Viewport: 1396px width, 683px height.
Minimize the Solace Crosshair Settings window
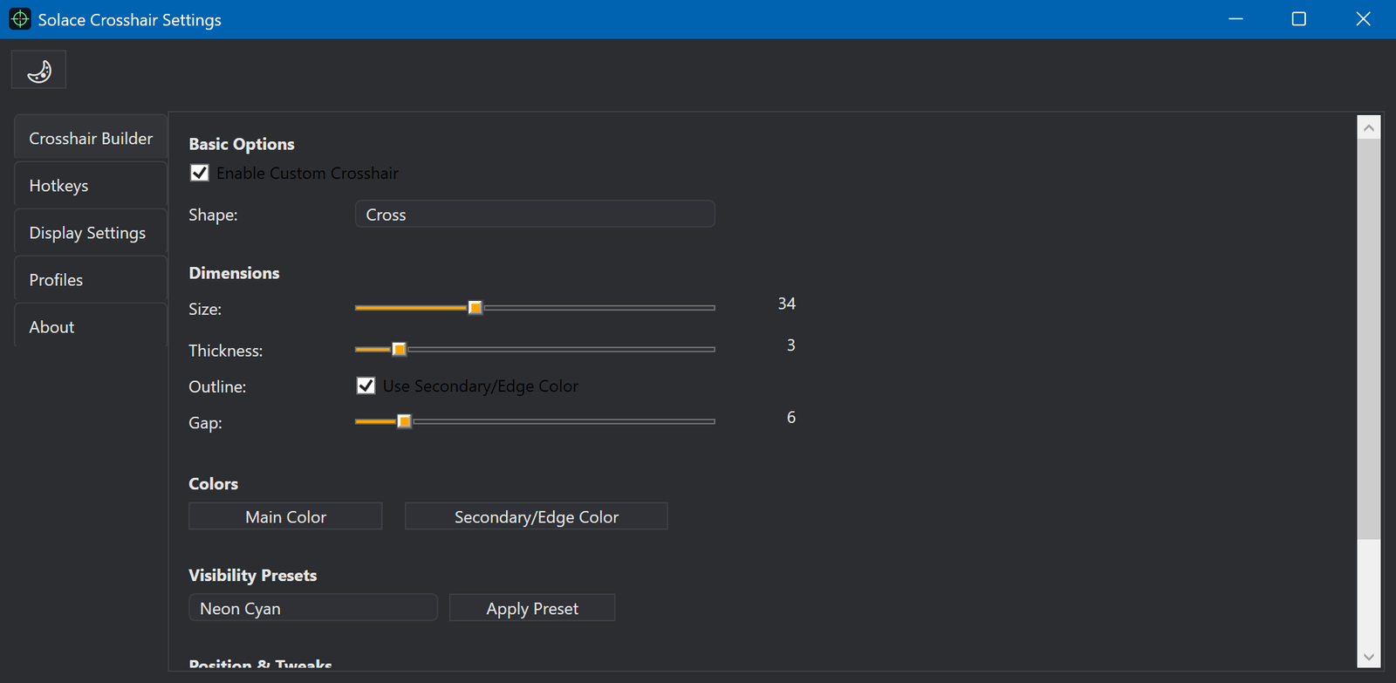pos(1235,19)
